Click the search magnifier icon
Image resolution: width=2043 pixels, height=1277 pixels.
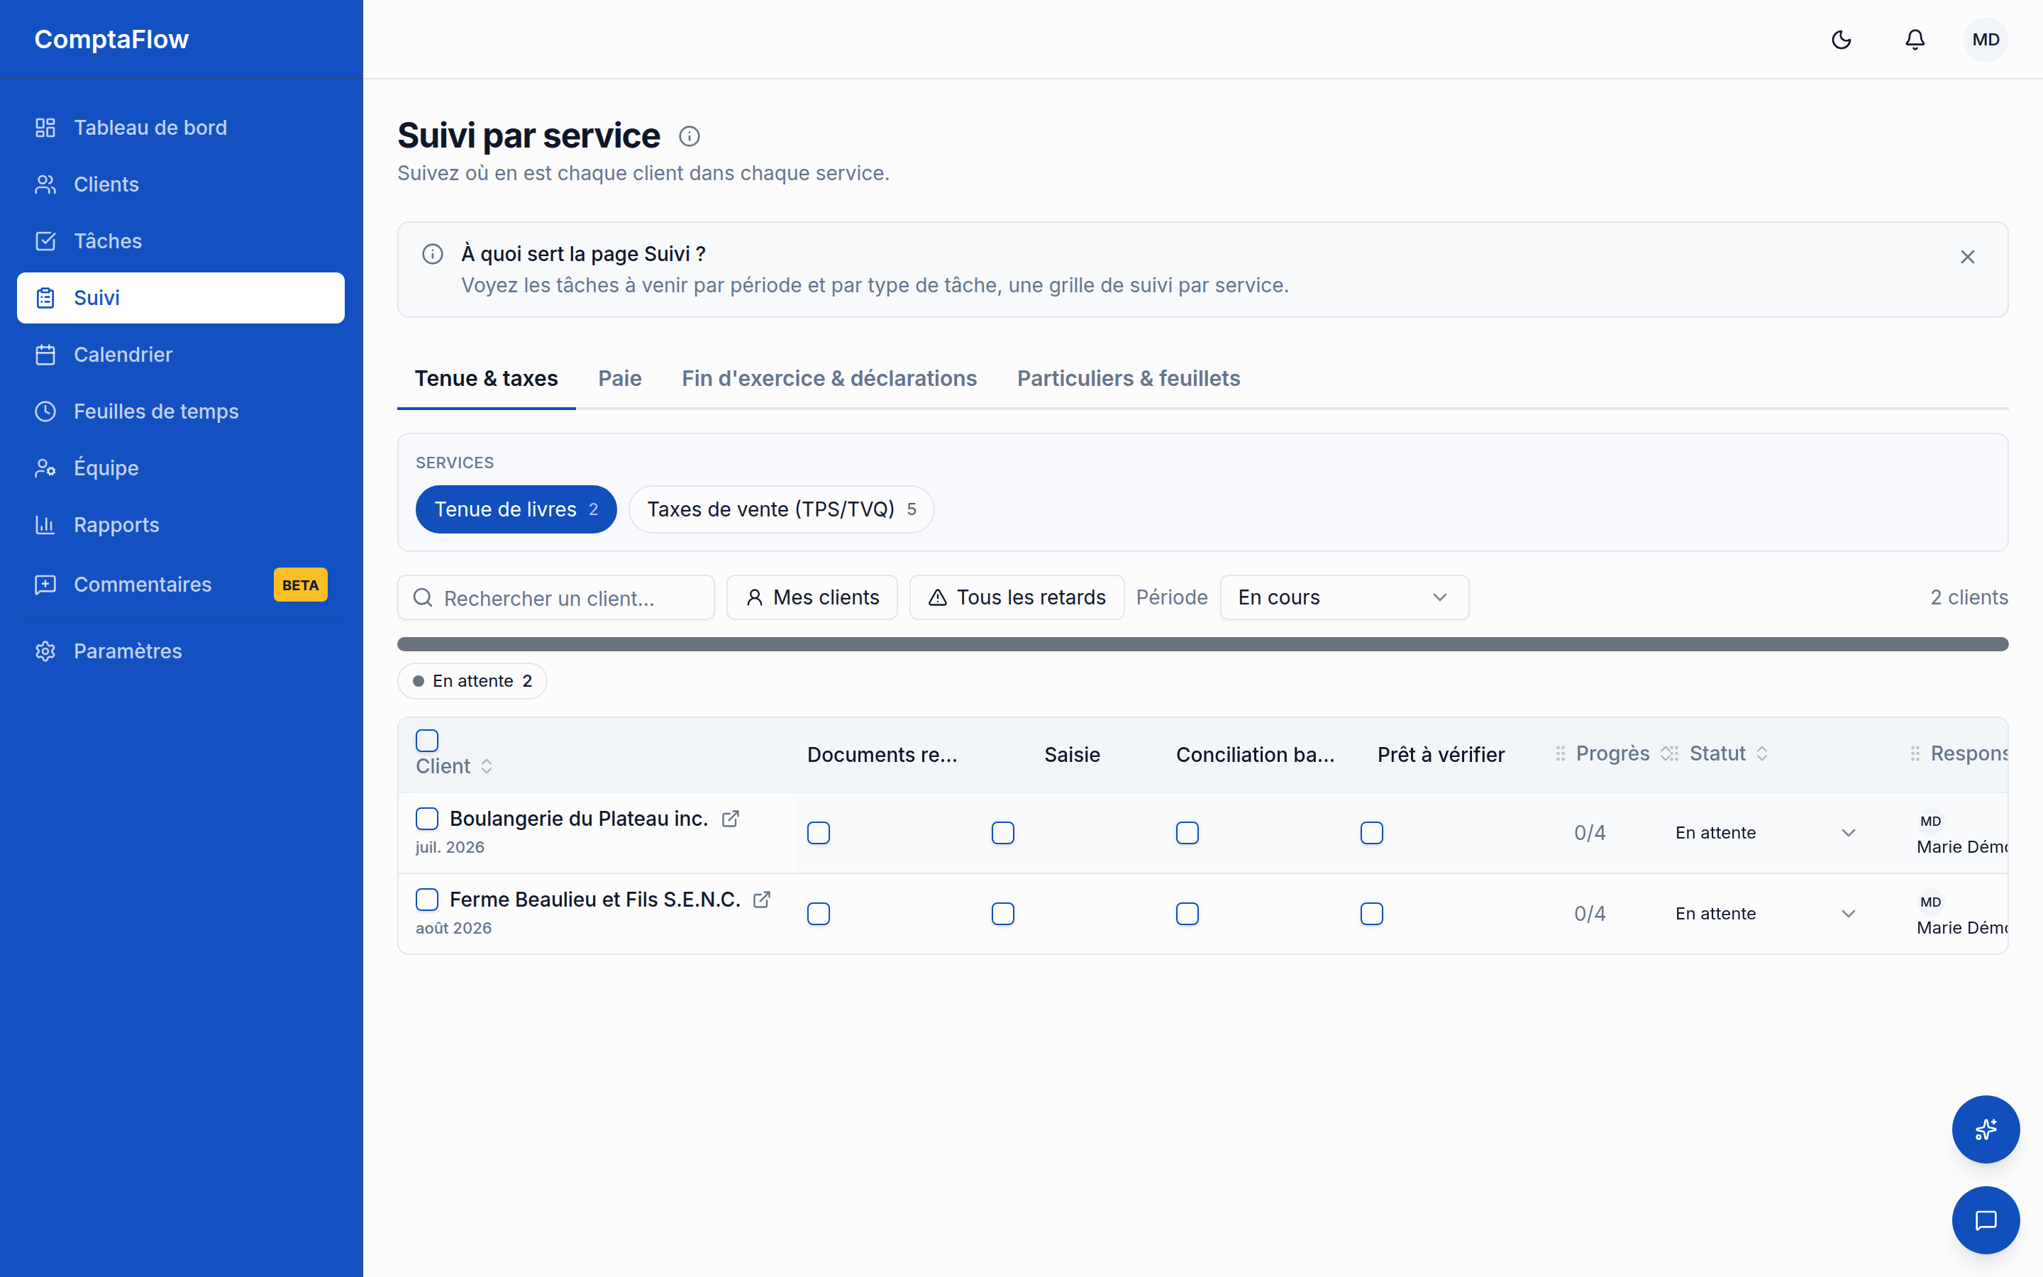pyautogui.click(x=423, y=598)
